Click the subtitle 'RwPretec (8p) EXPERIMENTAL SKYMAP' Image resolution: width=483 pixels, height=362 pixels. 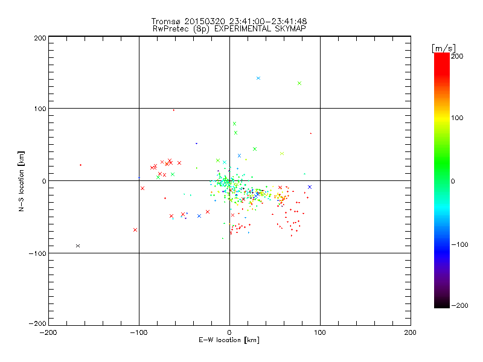tap(229, 28)
